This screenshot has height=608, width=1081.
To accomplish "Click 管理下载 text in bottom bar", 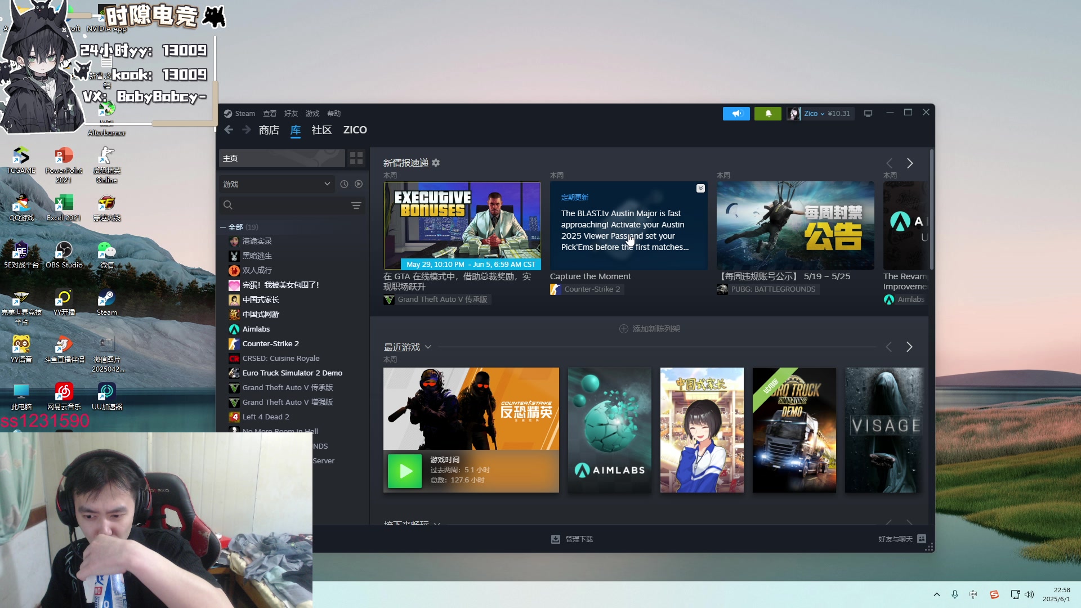I will 579,539.
